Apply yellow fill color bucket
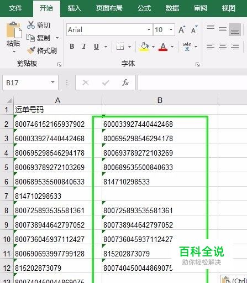Screen dimensions: 247x283 coord(144,47)
